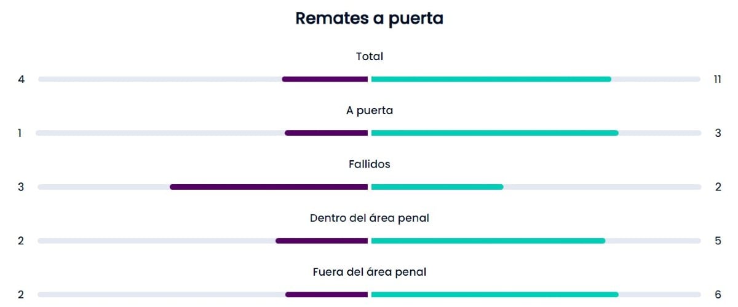Select the right value 6 for Fuera del área
Viewport: 738px width, 307px height.
tap(718, 295)
